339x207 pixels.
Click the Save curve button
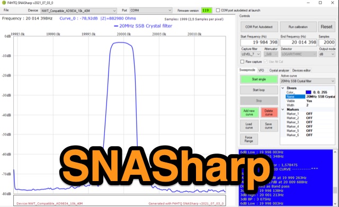pyautogui.click(x=269, y=126)
